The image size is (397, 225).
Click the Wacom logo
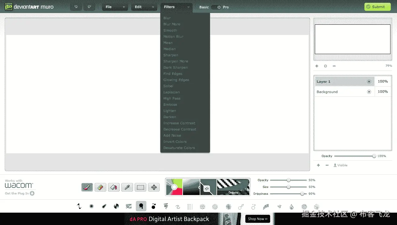tap(19, 185)
